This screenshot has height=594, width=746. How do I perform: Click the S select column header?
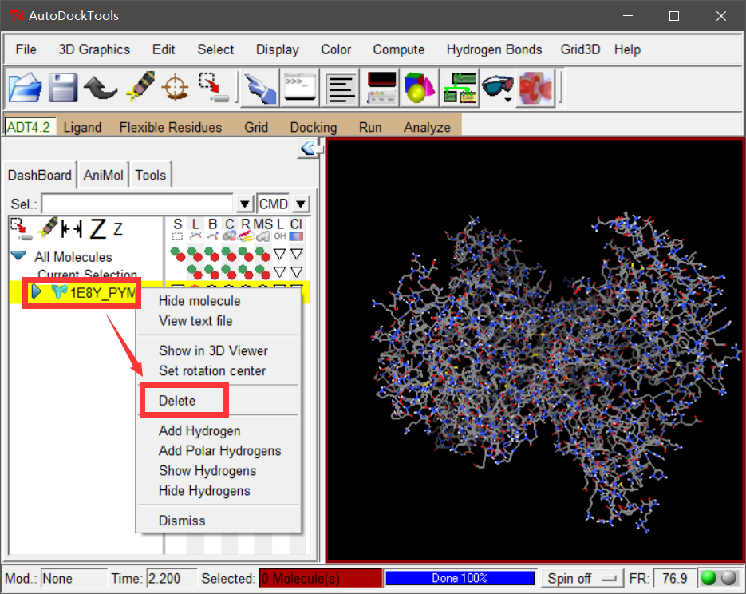(x=177, y=228)
